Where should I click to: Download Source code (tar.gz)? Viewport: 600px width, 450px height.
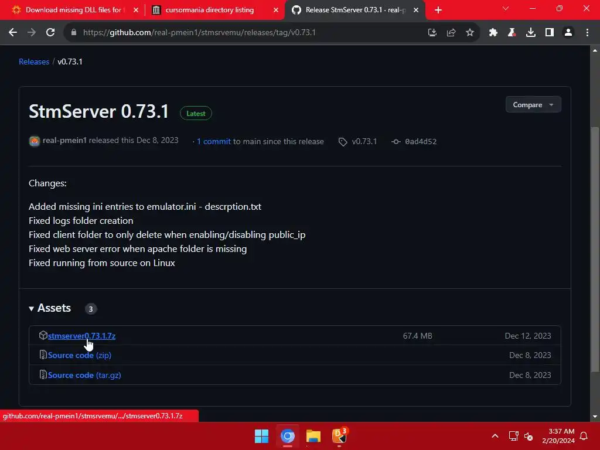coord(84,375)
